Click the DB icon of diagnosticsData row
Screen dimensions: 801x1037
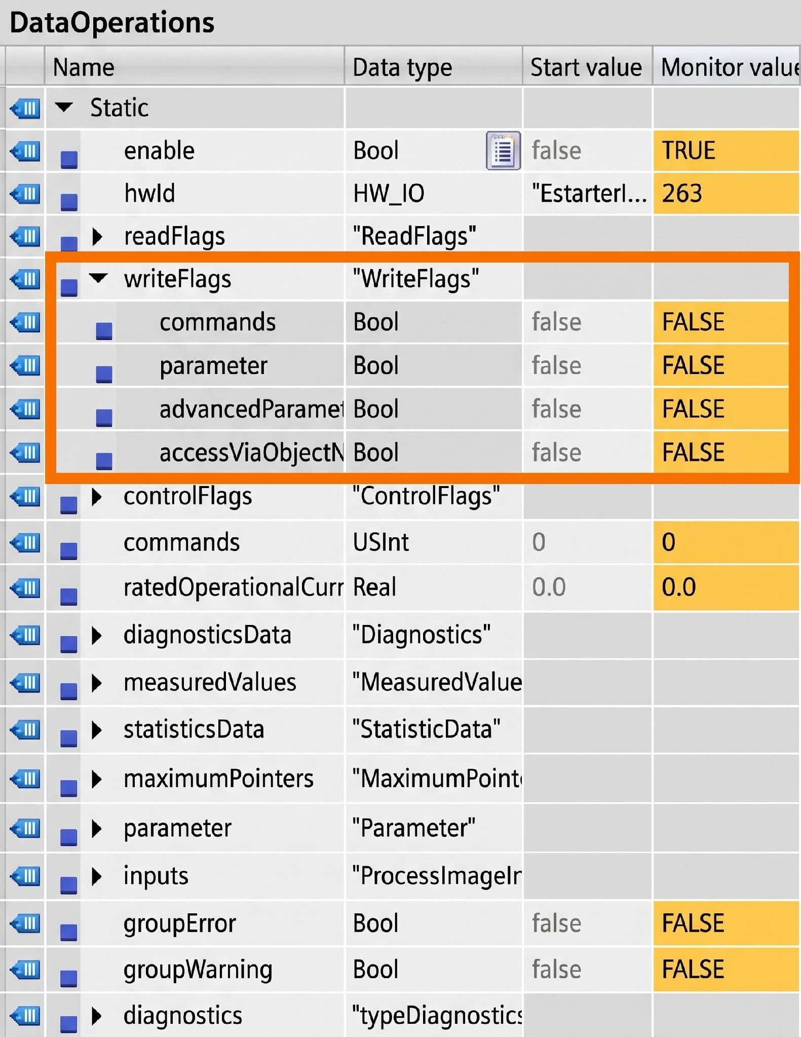(x=25, y=635)
